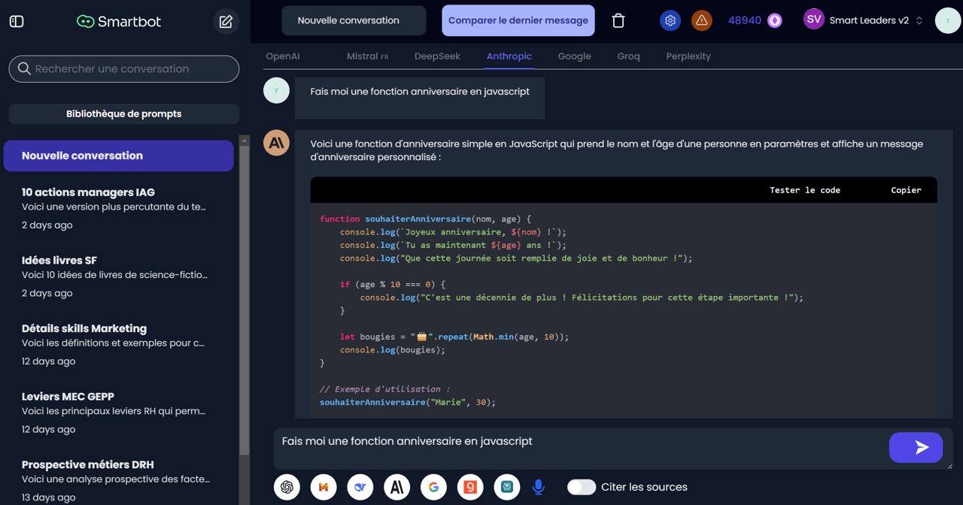Image resolution: width=963 pixels, height=505 pixels.
Task: Select the Google model icon below input
Action: 433,487
